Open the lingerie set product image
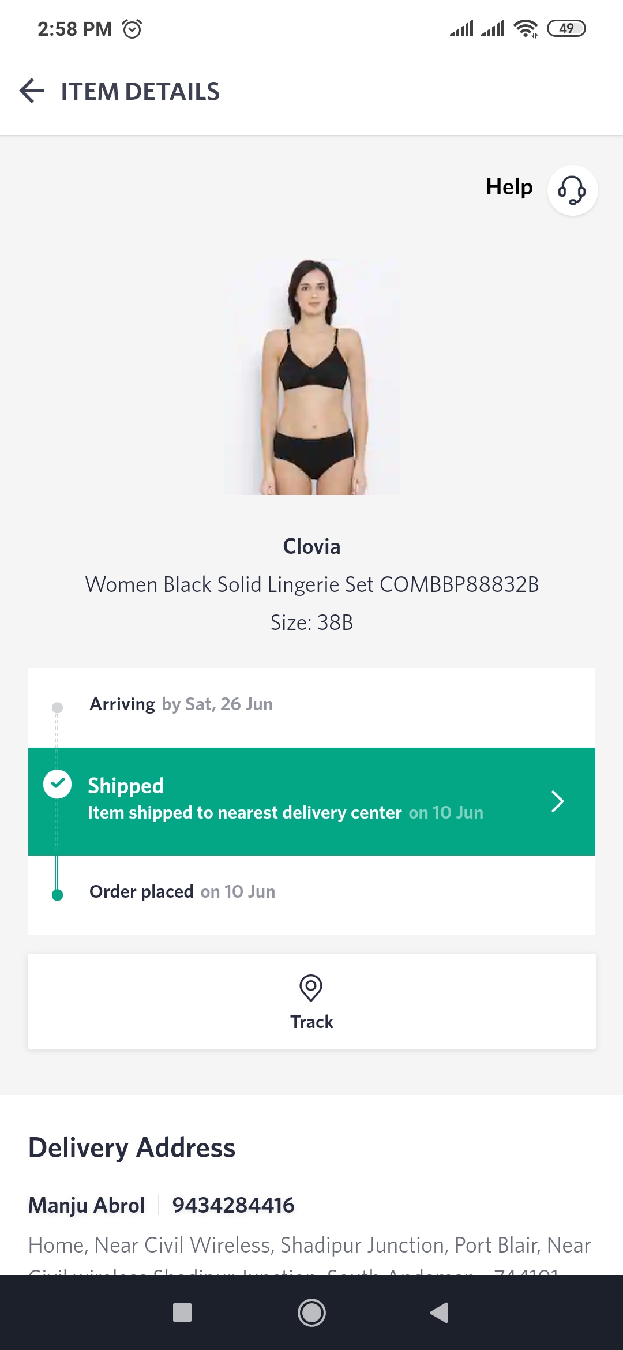This screenshot has height=1350, width=623. tap(311, 377)
